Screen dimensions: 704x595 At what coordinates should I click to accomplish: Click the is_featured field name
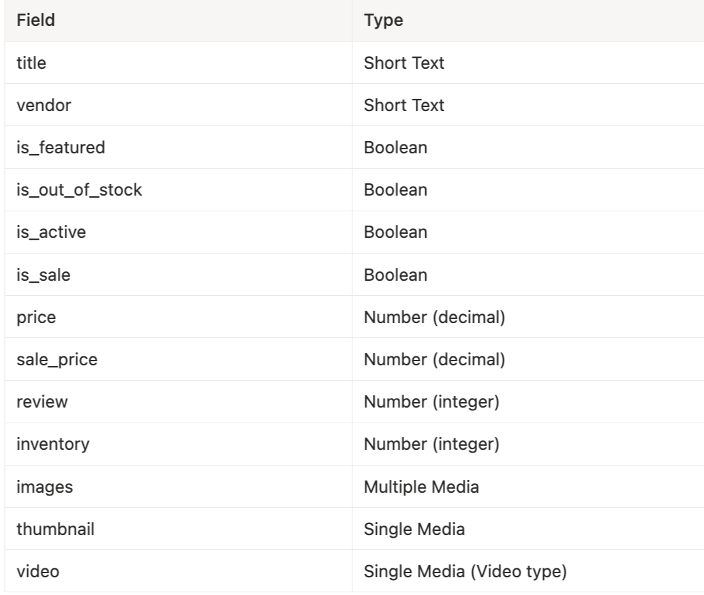pyautogui.click(x=61, y=147)
